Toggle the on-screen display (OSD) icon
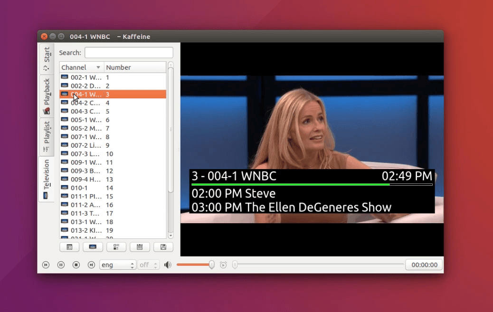This screenshot has width=493, height=312. pos(93,247)
